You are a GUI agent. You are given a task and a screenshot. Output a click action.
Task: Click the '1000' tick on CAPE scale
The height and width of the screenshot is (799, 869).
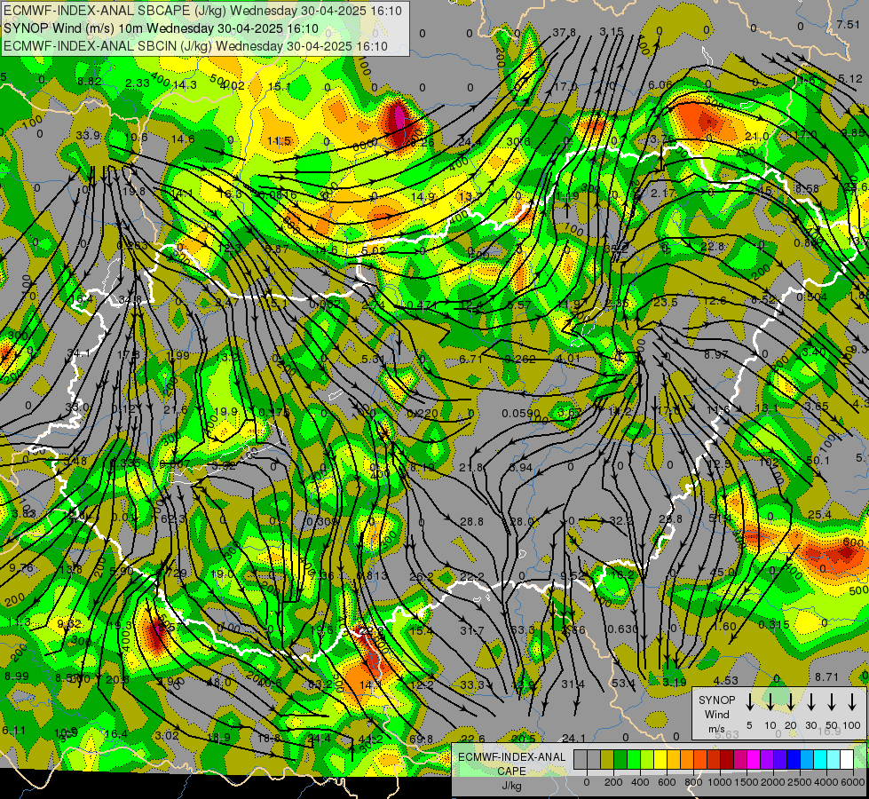(720, 782)
